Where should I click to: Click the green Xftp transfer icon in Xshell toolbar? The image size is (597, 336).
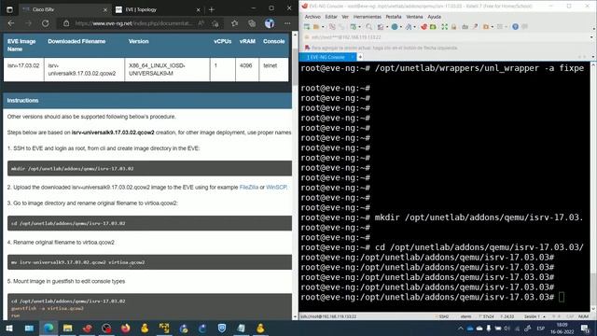pos(433,27)
